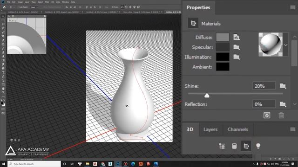The width and height of the screenshot is (298, 167).
Task: Click the Reflection percentage field
Action: (x=264, y=104)
